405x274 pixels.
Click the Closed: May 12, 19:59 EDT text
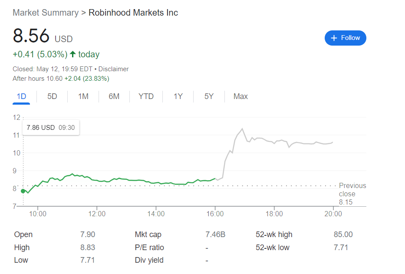53,69
